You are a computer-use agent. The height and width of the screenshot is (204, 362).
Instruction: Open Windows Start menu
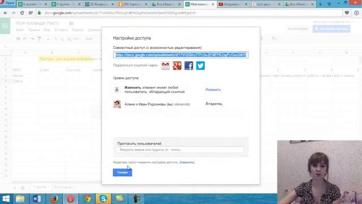click(6, 199)
